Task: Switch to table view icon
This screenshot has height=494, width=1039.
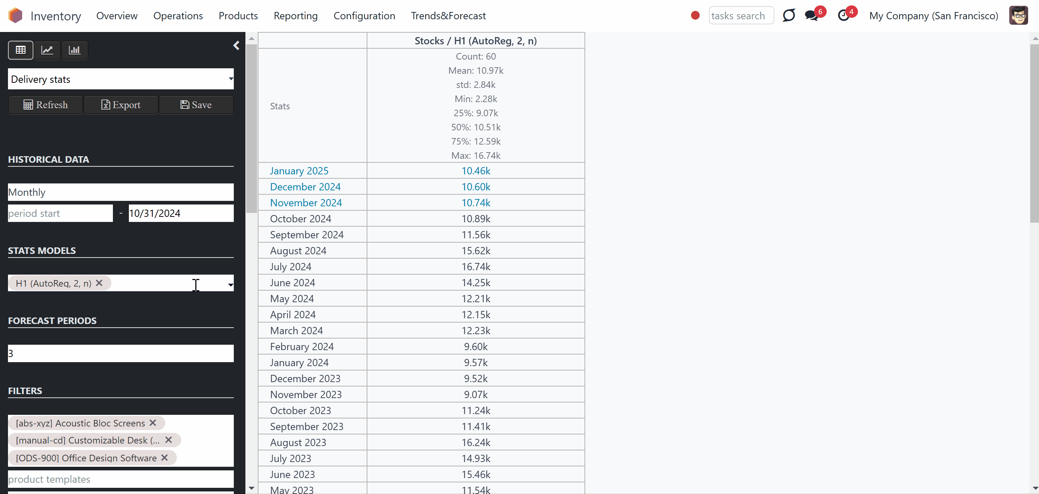Action: [21, 50]
